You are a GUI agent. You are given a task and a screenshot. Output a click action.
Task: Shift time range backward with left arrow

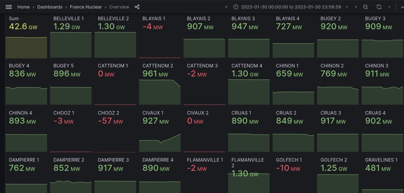click(226, 7)
